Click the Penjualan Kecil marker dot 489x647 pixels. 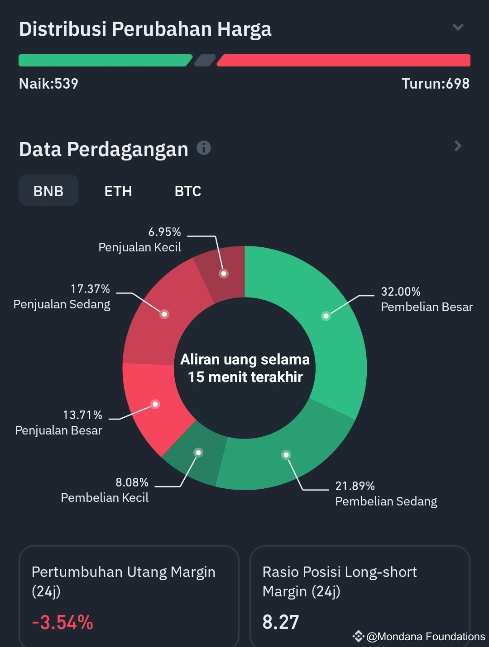tap(223, 273)
